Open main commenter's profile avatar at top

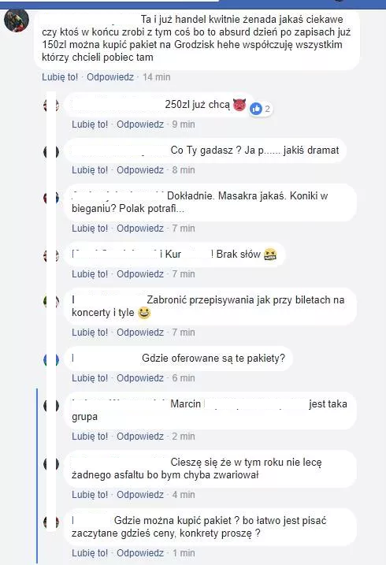point(17,20)
